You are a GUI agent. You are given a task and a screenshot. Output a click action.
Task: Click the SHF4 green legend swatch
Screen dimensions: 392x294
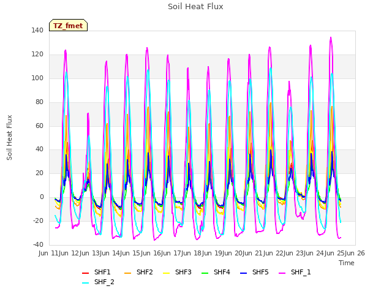205,273
